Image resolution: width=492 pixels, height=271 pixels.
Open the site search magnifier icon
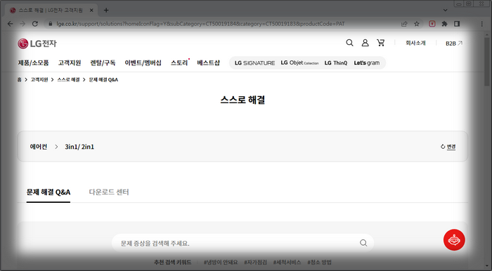349,43
